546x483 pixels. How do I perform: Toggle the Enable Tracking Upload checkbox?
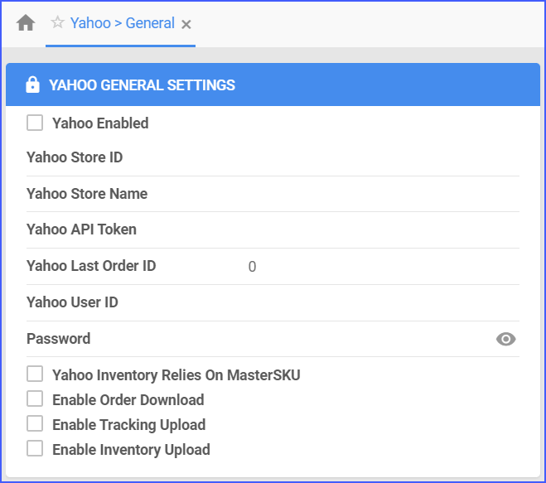pos(35,424)
